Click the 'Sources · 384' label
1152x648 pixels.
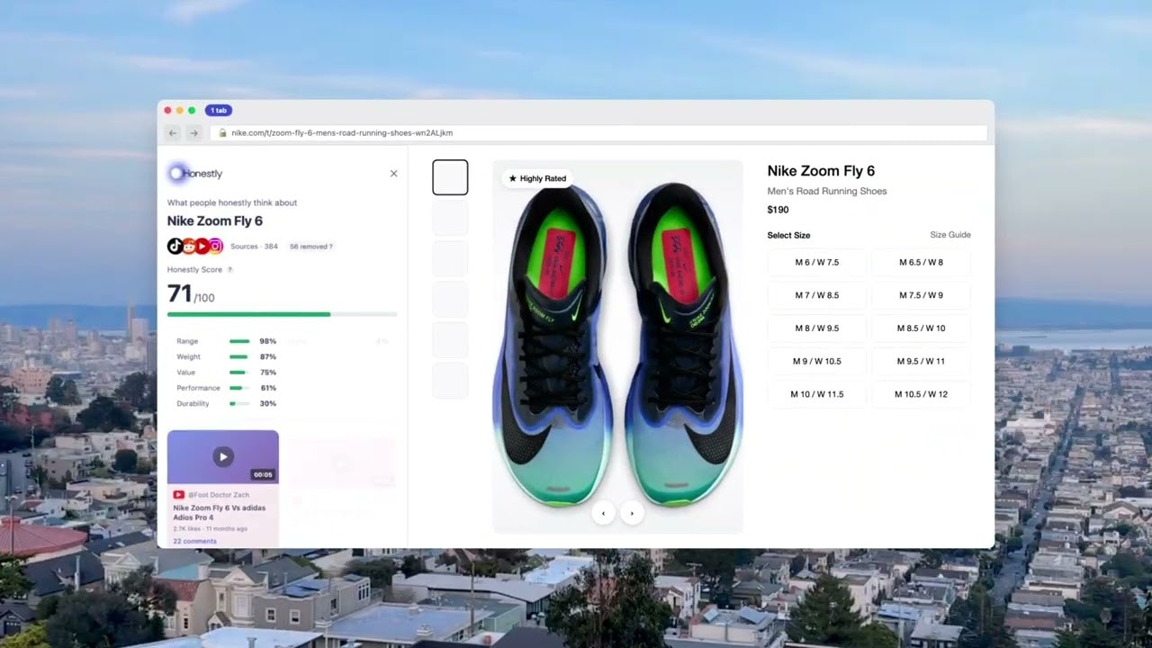tap(254, 247)
